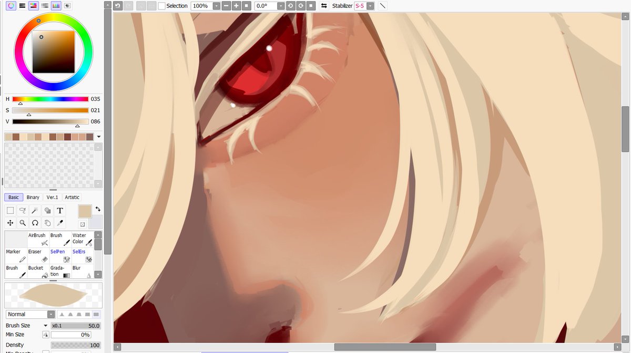The width and height of the screenshot is (631, 353).
Task: Toggle the RGB slider panel icon
Action: tap(22, 5)
